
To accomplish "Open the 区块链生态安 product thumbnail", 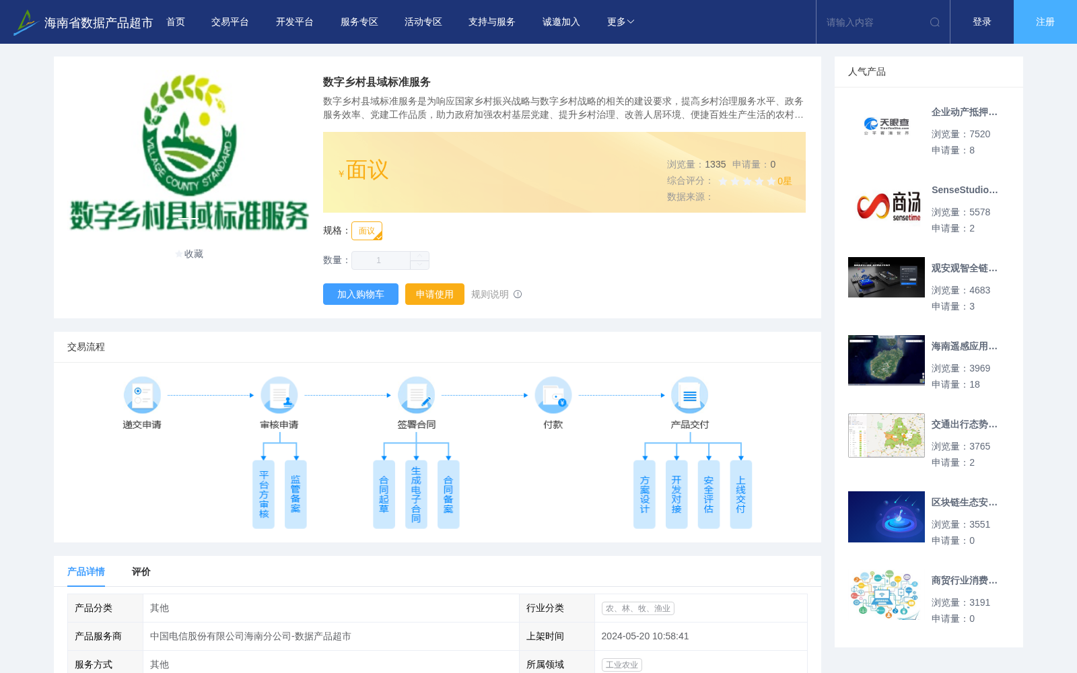I will pos(887,517).
